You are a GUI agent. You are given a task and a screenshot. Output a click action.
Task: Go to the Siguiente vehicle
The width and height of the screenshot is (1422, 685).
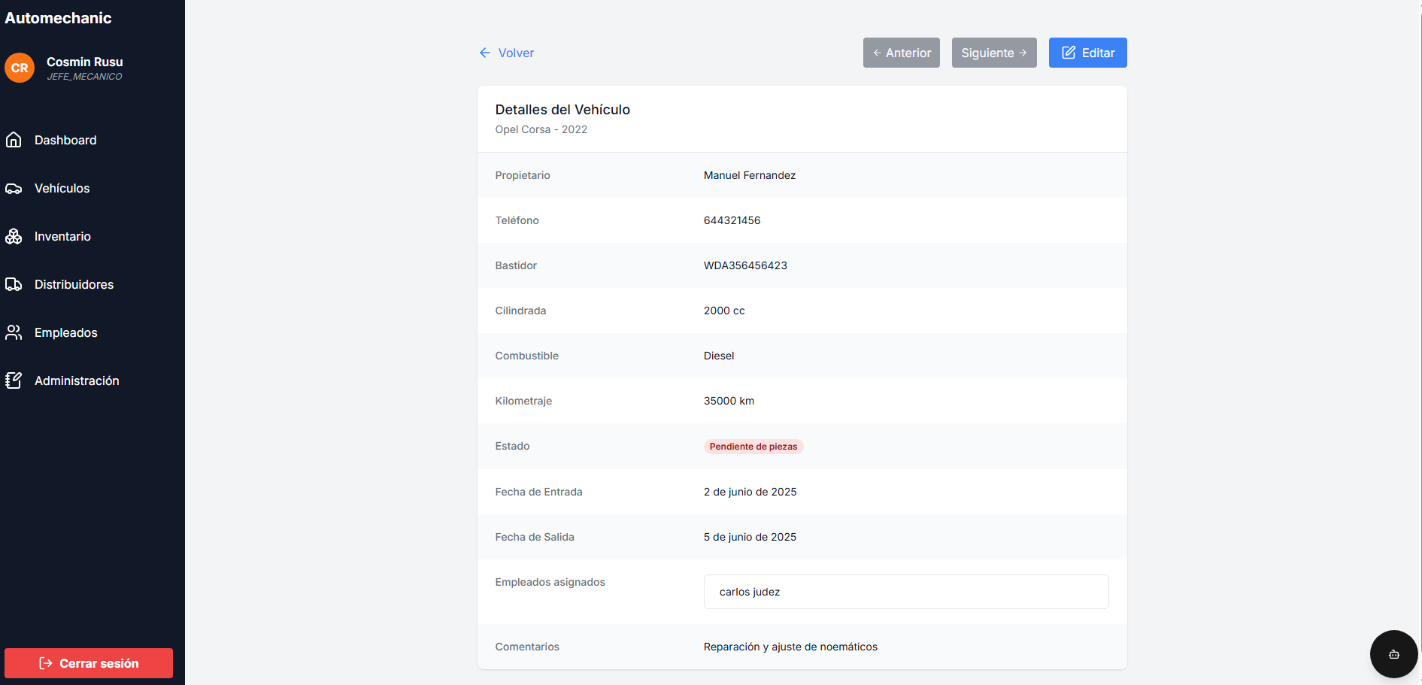pos(993,53)
